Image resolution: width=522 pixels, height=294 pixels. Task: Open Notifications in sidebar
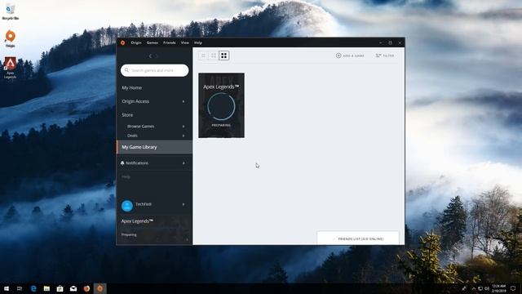(137, 163)
